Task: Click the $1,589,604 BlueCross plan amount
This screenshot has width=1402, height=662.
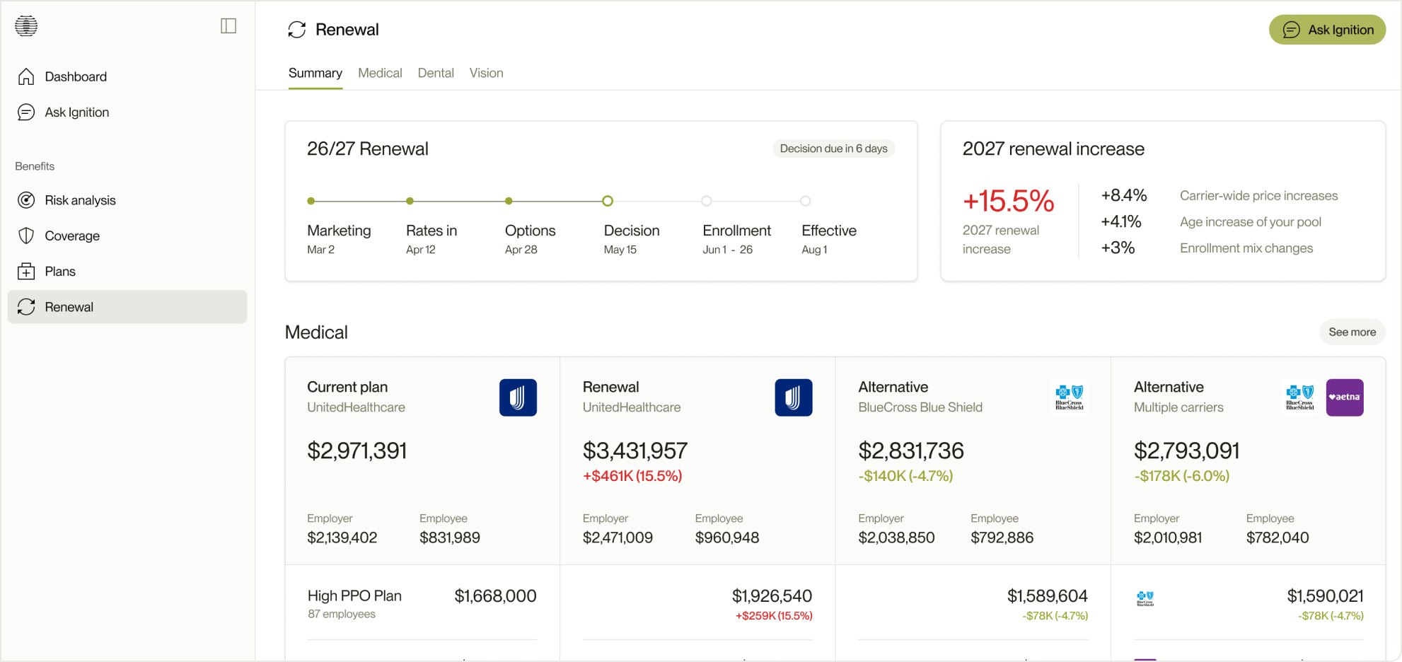Action: coord(1048,596)
